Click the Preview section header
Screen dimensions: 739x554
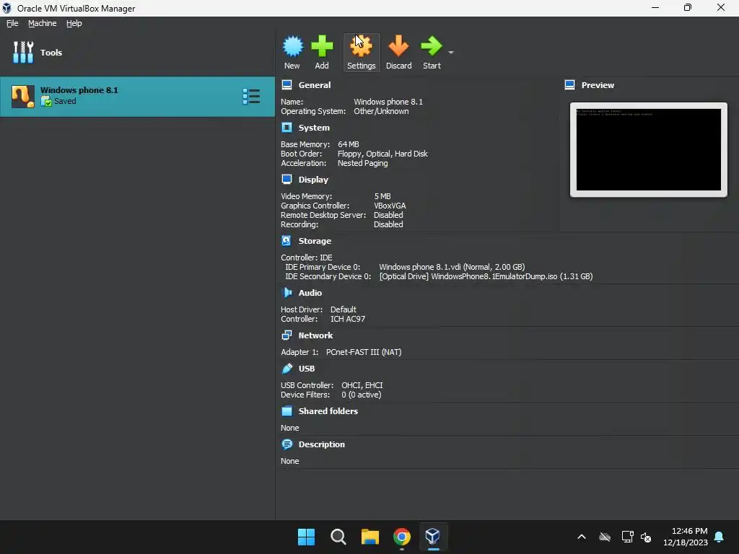tap(598, 85)
